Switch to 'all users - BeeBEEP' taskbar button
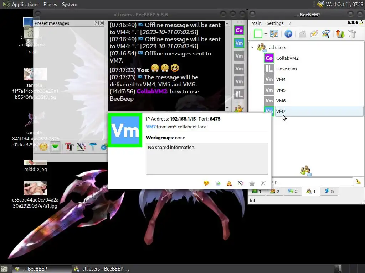This screenshot has height=273, width=365. point(102,269)
